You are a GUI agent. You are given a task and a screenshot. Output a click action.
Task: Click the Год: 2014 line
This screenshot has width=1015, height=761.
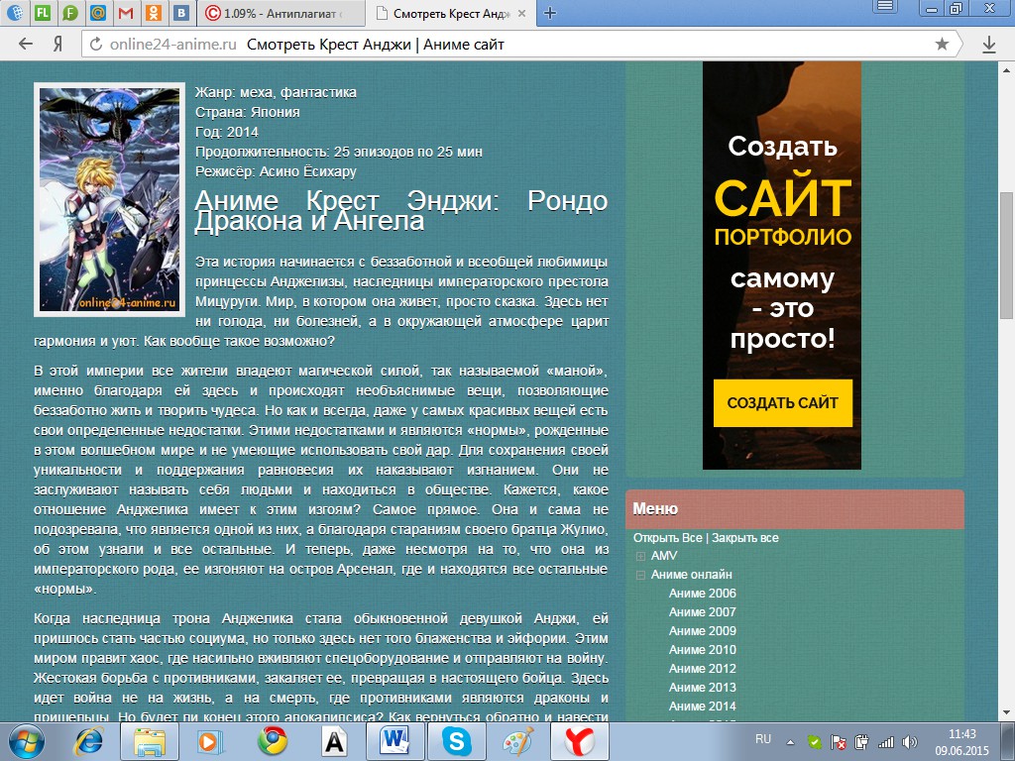coord(227,132)
